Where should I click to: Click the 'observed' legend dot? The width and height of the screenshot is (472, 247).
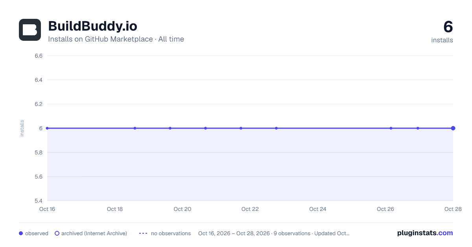click(21, 233)
